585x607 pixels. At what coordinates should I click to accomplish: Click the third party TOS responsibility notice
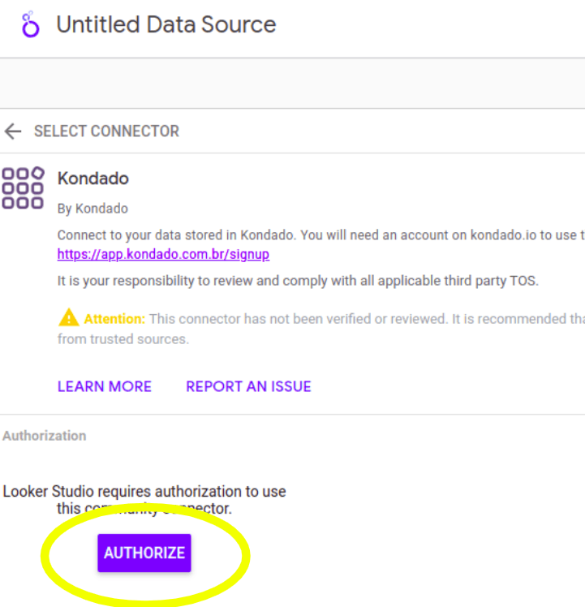pyautogui.click(x=298, y=282)
